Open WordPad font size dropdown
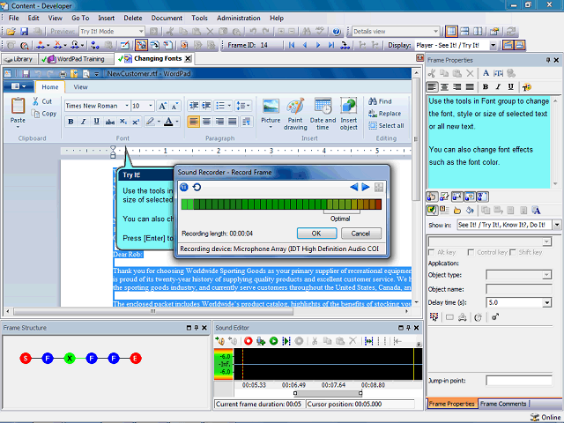This screenshot has height=423, width=564. pos(151,106)
